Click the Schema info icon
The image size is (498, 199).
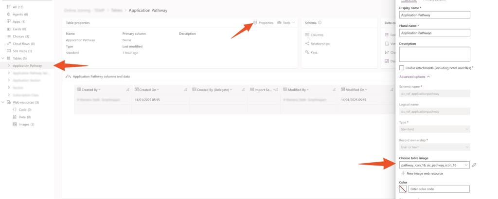pyautogui.click(x=320, y=23)
